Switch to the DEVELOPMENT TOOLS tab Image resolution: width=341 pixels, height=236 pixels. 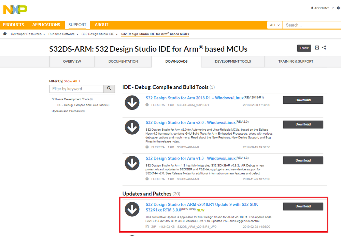(x=233, y=62)
